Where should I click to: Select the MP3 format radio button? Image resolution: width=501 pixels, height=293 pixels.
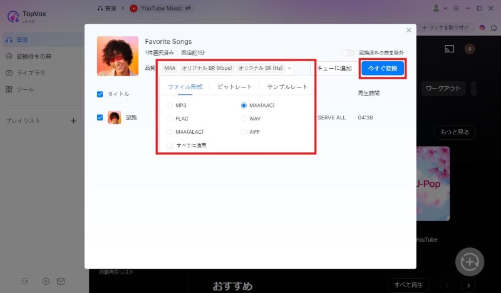pos(170,105)
